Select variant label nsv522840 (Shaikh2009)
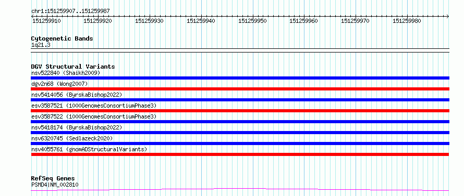464x196 pixels. [x=66, y=73]
